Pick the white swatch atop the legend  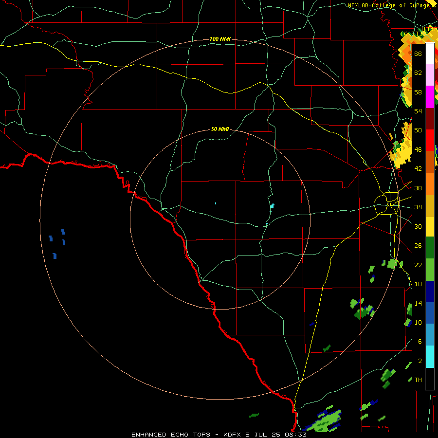pyautogui.click(x=430, y=54)
